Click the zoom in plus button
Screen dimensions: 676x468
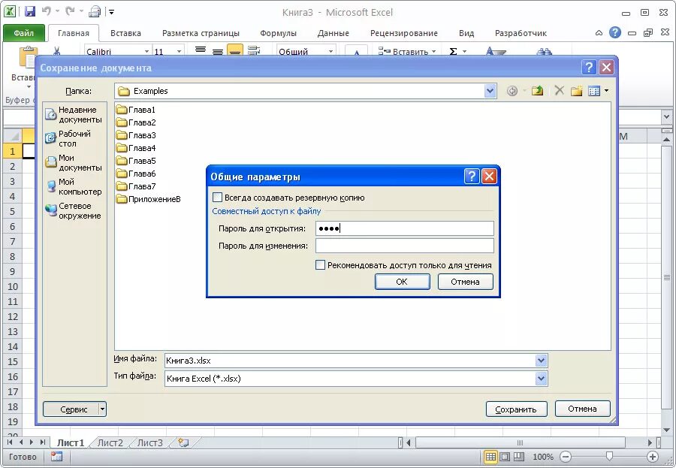click(x=653, y=456)
